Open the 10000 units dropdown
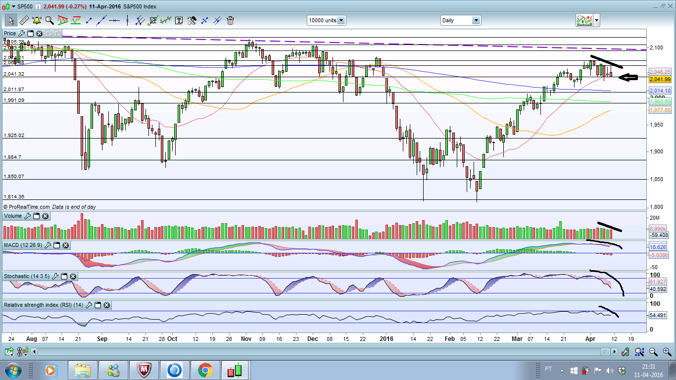The width and height of the screenshot is (676, 380). (x=341, y=20)
